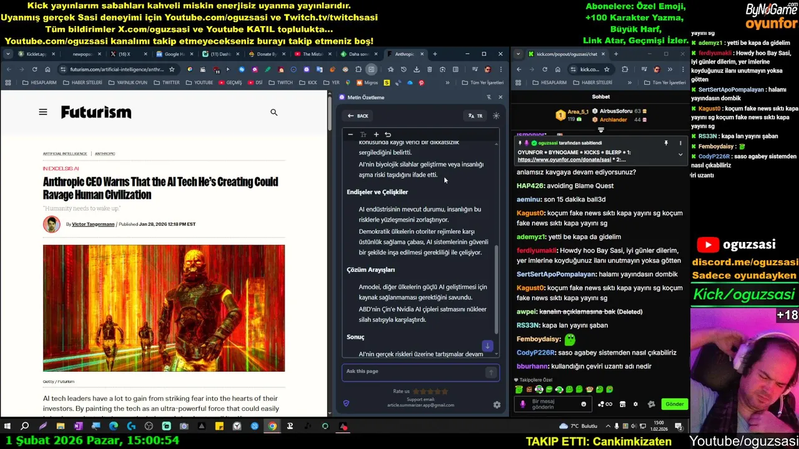Open Tüm Yer İşaretleri folder
Viewport: 799px width, 449px height.
483,82
